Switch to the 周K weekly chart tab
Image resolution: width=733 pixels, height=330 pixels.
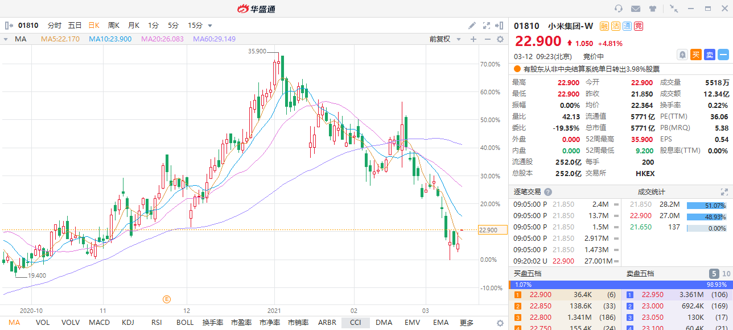[114, 26]
